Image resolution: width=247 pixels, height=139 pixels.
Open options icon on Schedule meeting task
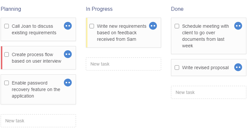click(238, 26)
